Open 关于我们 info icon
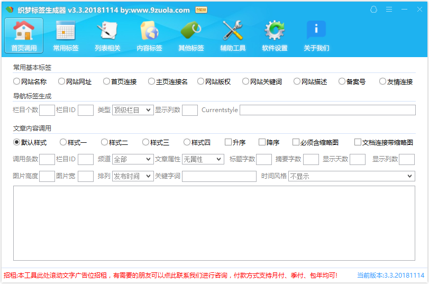 [316, 35]
